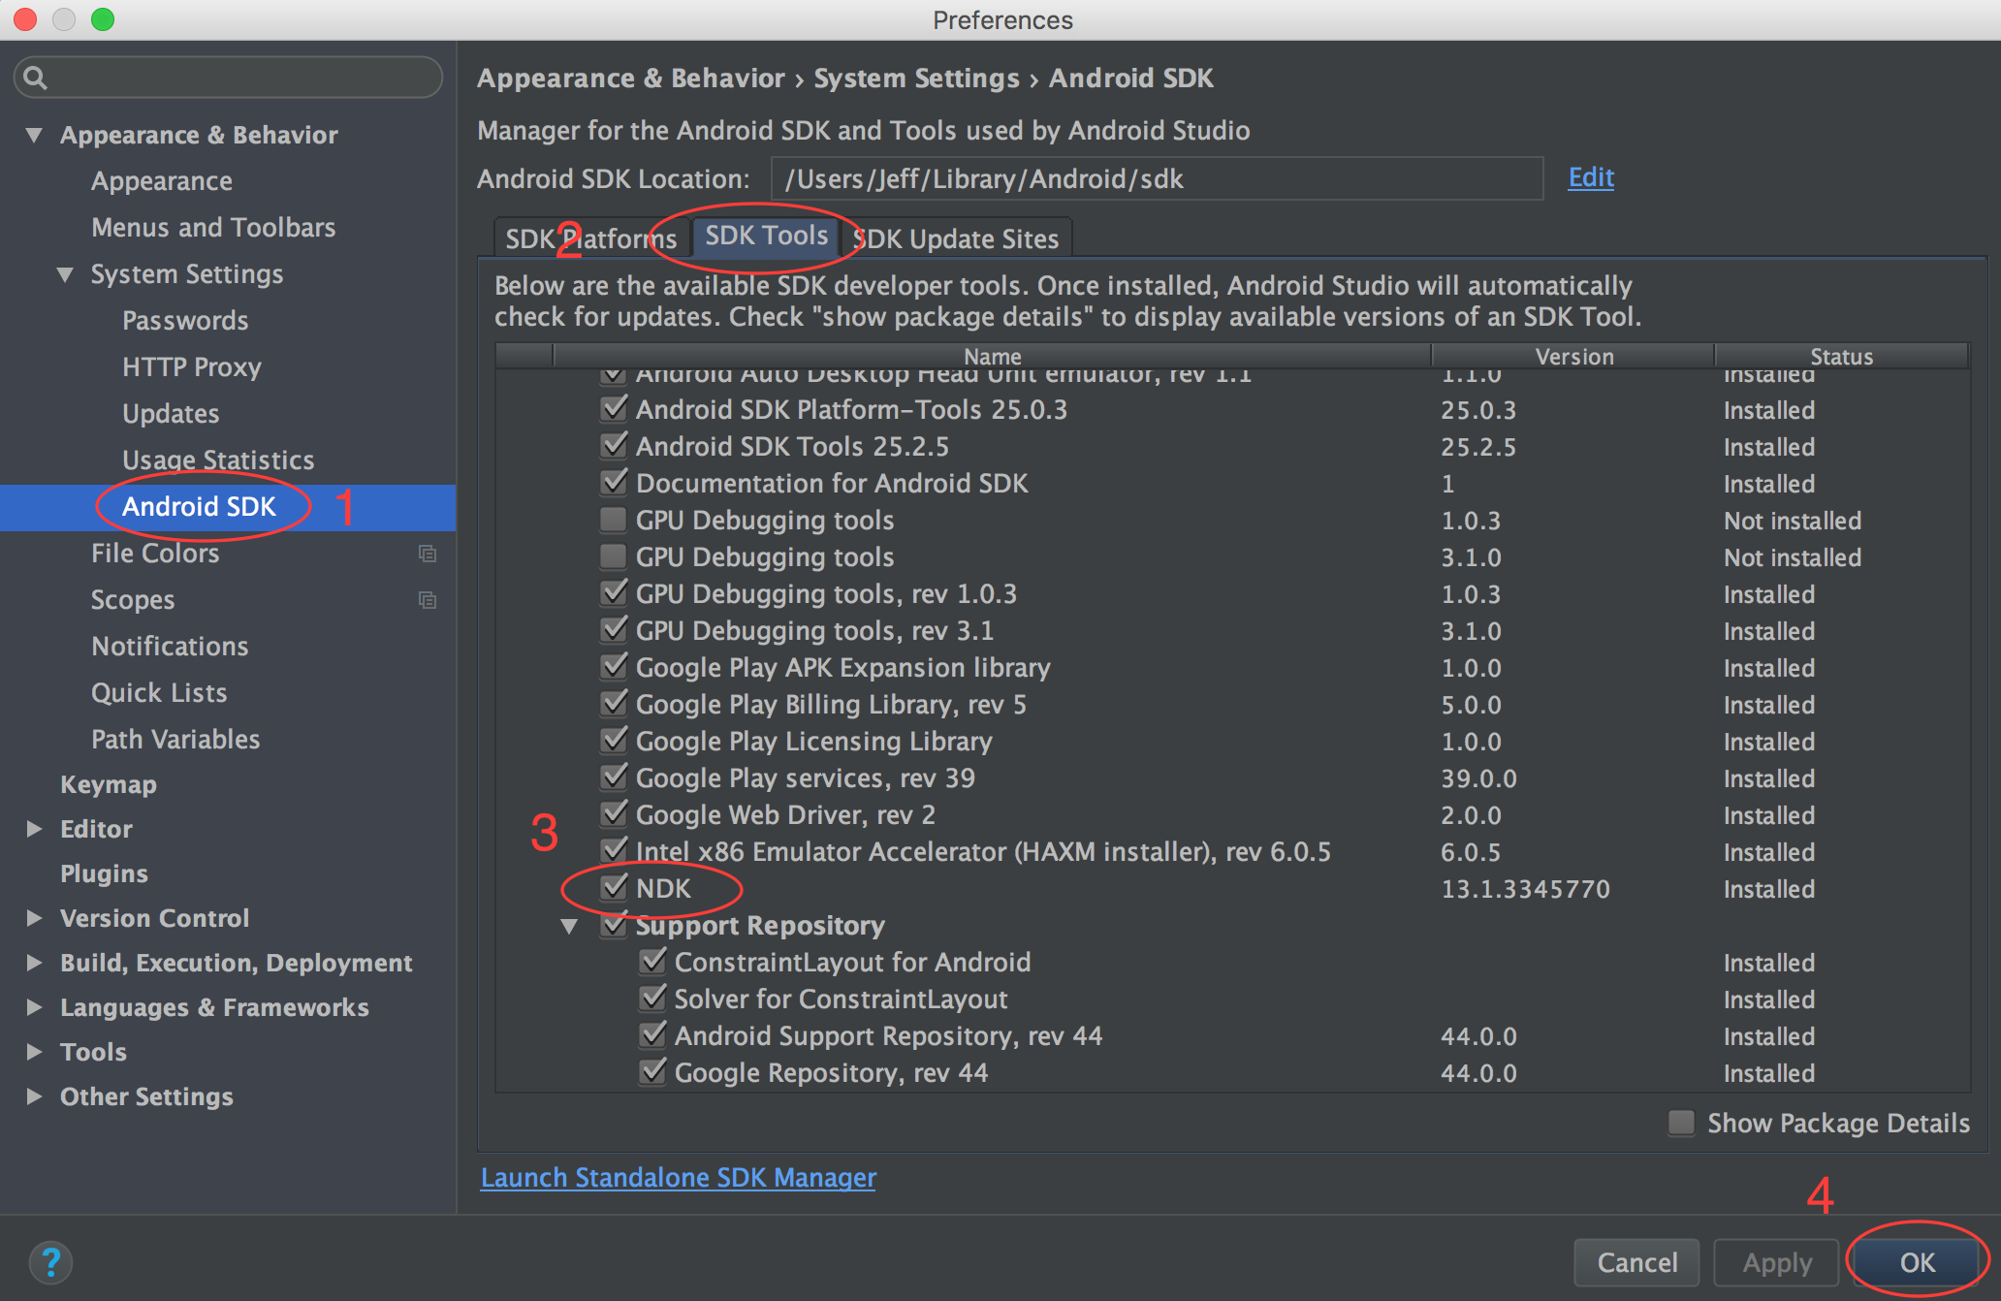Open Updates settings page
2001x1301 pixels.
171,414
